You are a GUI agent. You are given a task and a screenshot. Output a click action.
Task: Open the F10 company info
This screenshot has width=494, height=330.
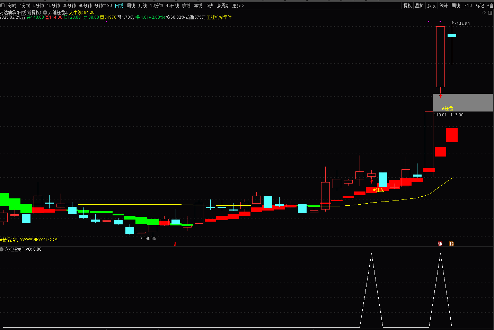[468, 6]
